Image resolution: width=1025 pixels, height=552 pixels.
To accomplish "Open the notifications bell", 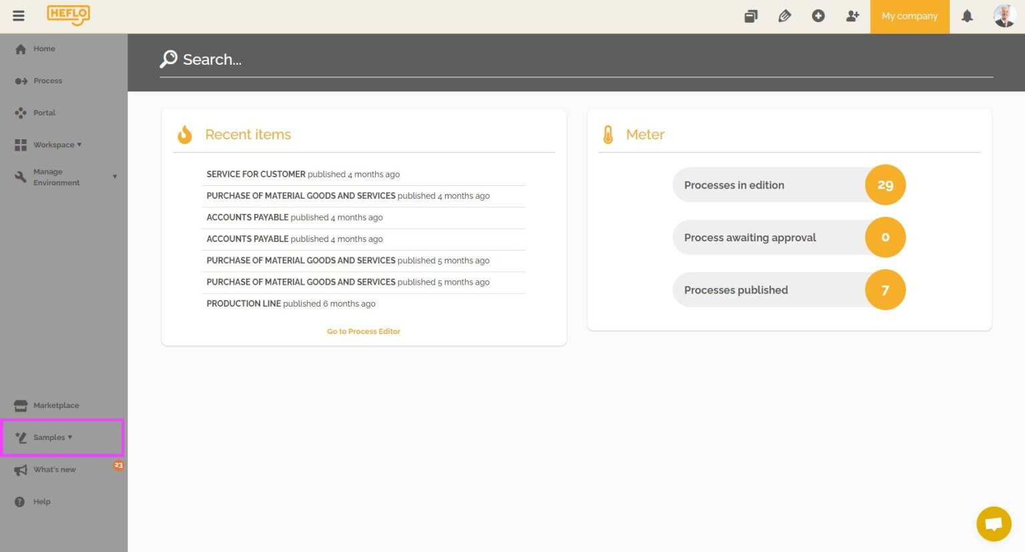I will (x=967, y=16).
